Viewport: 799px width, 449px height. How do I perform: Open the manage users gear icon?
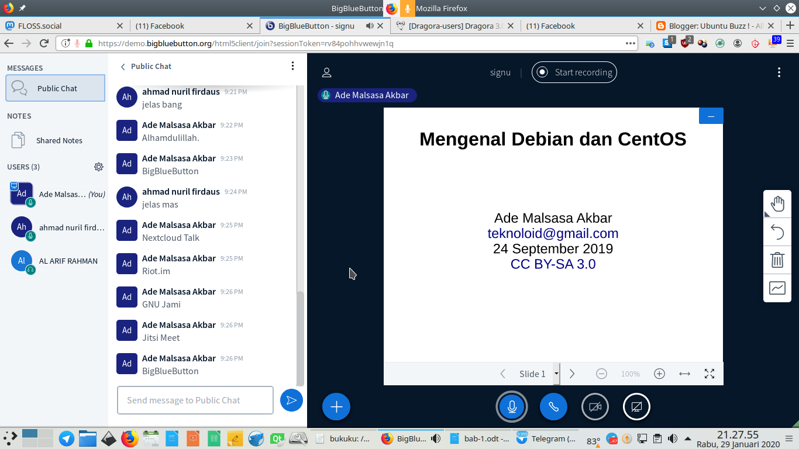point(99,167)
